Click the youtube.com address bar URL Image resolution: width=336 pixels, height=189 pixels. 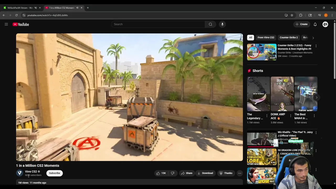[x=48, y=15]
